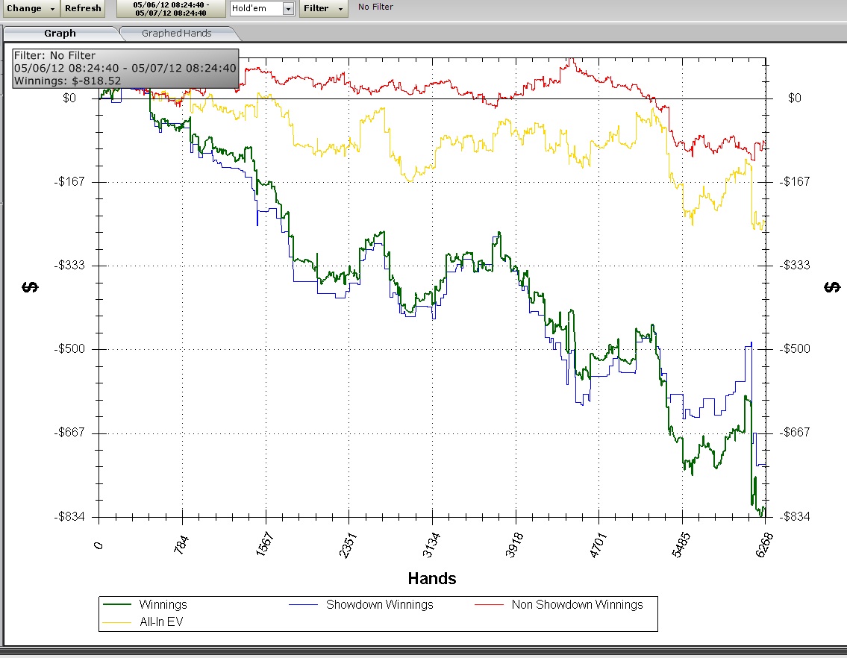Select the Graph tab
The height and width of the screenshot is (658, 847).
point(60,34)
